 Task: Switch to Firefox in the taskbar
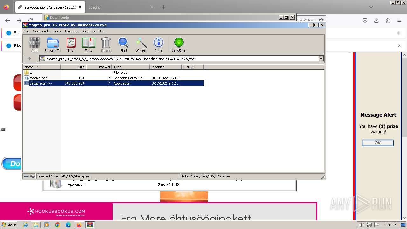point(79,225)
